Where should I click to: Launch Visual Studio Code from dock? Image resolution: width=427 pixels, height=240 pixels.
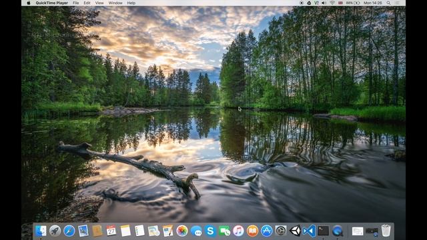point(309,231)
